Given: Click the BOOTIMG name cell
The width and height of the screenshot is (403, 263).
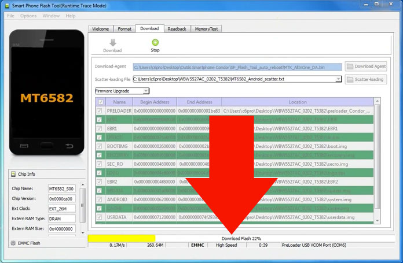Looking at the screenshot, I should [119, 146].
